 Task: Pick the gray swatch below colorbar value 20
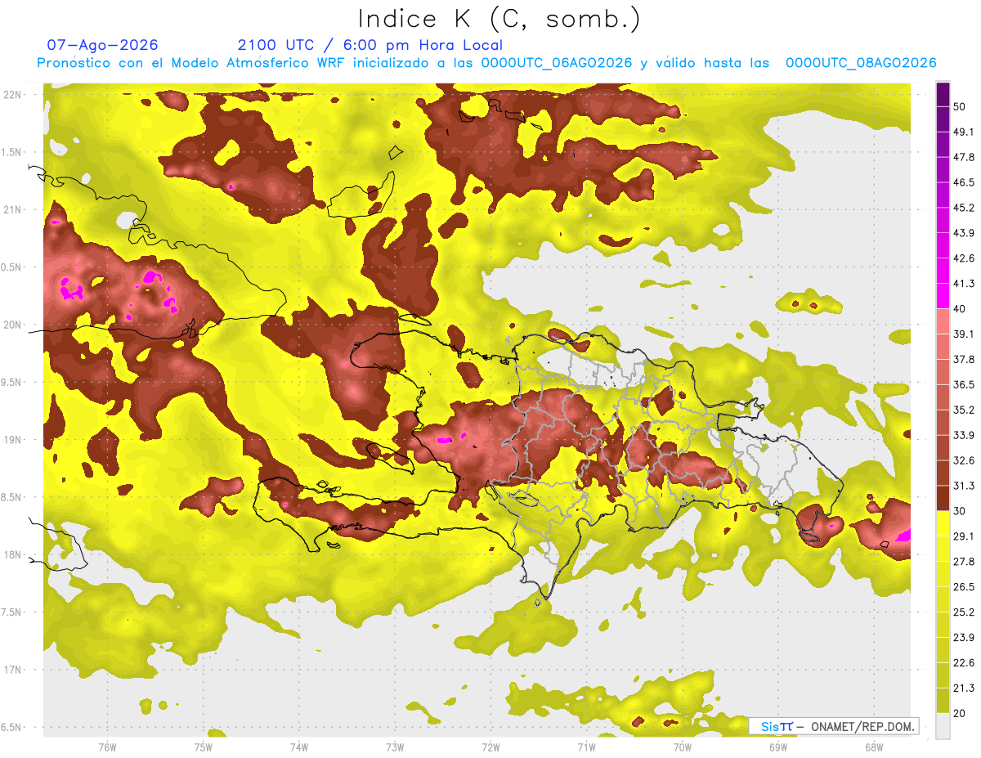[x=943, y=725]
